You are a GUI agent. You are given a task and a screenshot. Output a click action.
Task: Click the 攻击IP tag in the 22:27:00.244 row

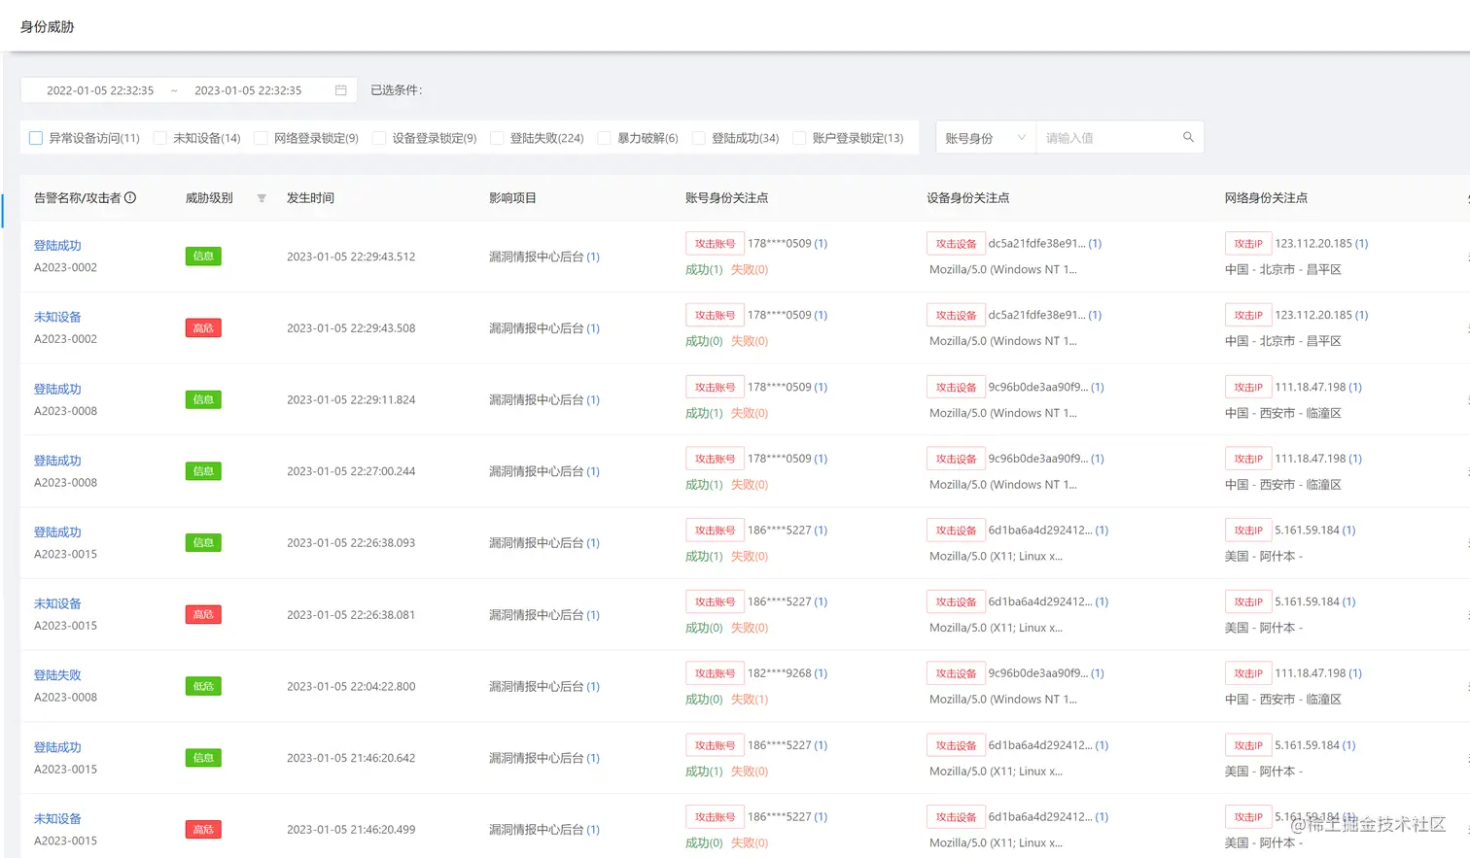[1247, 459]
